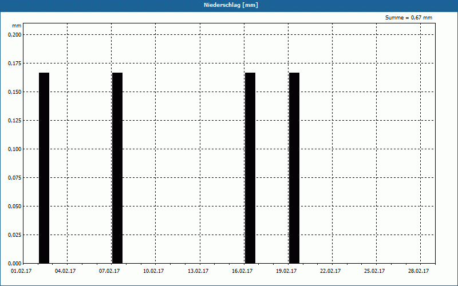Click the 0,175 y-axis value
This screenshot has height=286, width=458.
click(x=15, y=63)
